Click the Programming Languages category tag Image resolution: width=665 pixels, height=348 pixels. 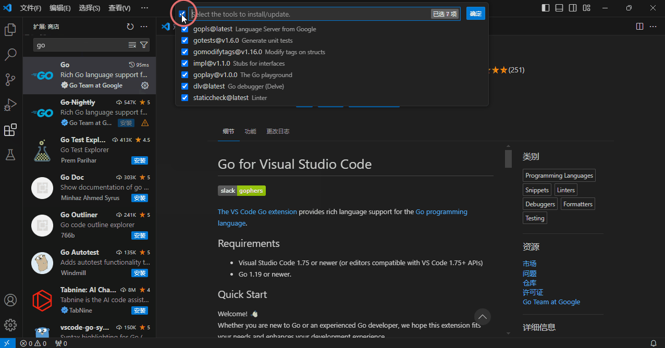[x=559, y=176]
